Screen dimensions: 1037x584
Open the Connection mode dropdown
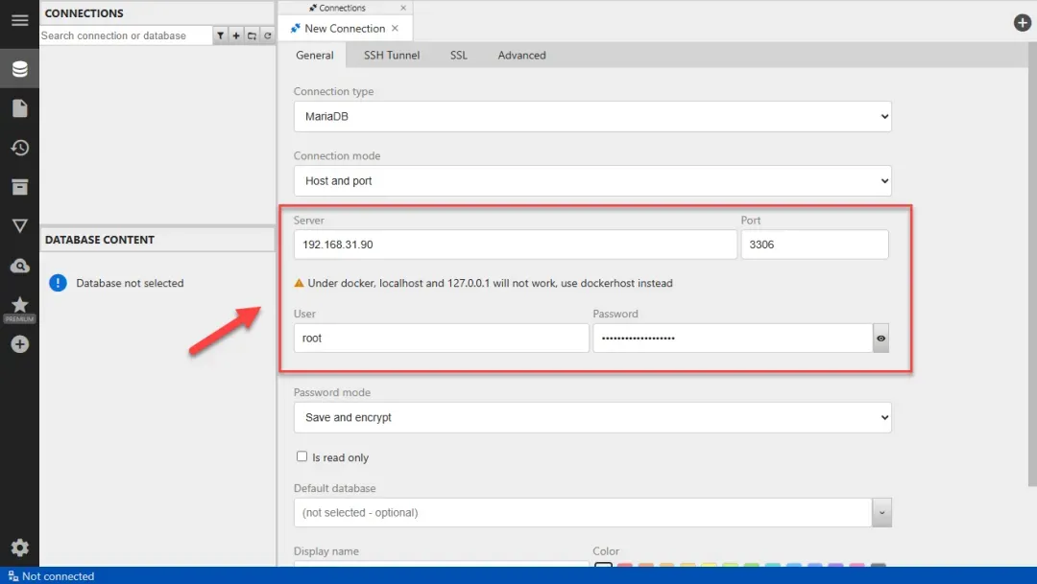tap(592, 181)
